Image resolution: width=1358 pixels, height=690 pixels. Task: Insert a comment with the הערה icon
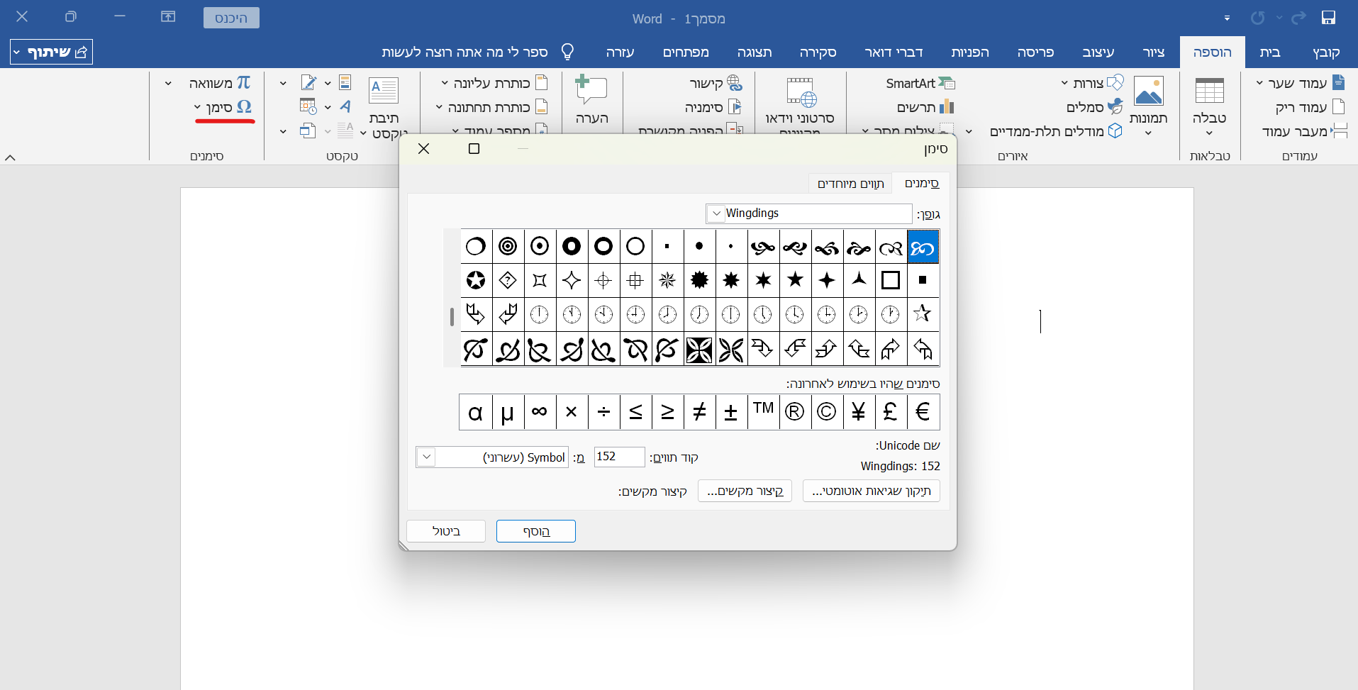(591, 91)
